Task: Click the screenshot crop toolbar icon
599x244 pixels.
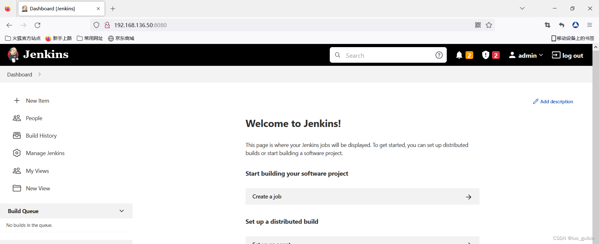Action: pos(548,25)
